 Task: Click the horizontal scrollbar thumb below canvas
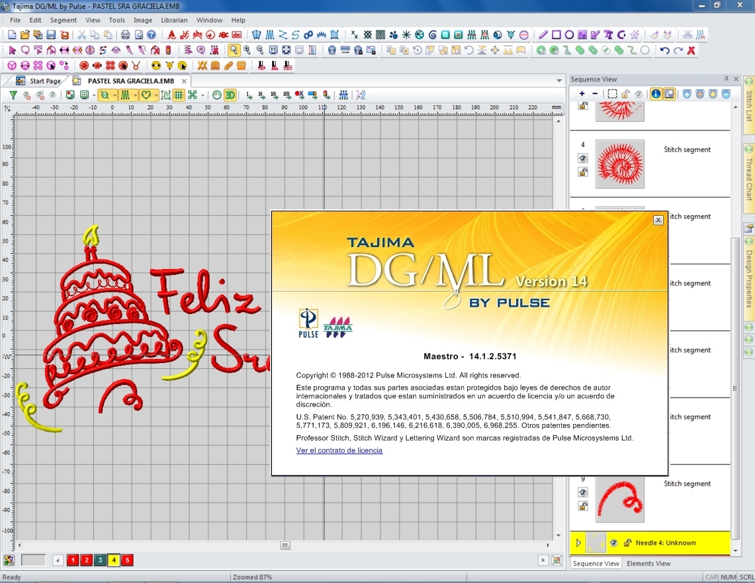pyautogui.click(x=285, y=545)
